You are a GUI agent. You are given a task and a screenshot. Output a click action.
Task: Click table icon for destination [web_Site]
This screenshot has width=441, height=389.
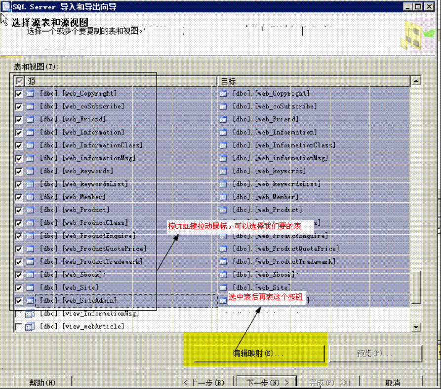(223, 287)
